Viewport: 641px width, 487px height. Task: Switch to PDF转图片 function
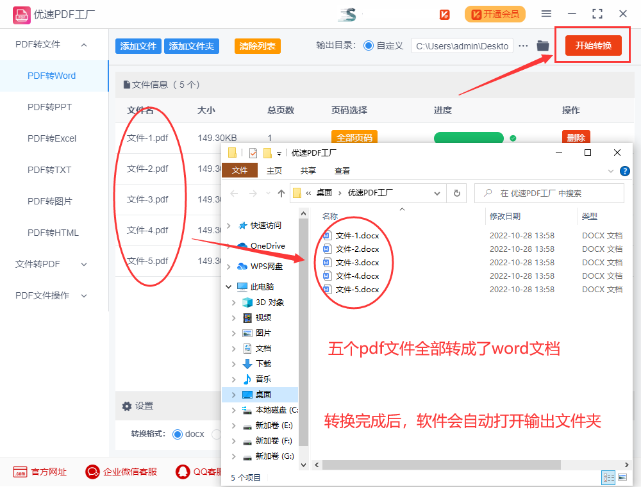49,201
